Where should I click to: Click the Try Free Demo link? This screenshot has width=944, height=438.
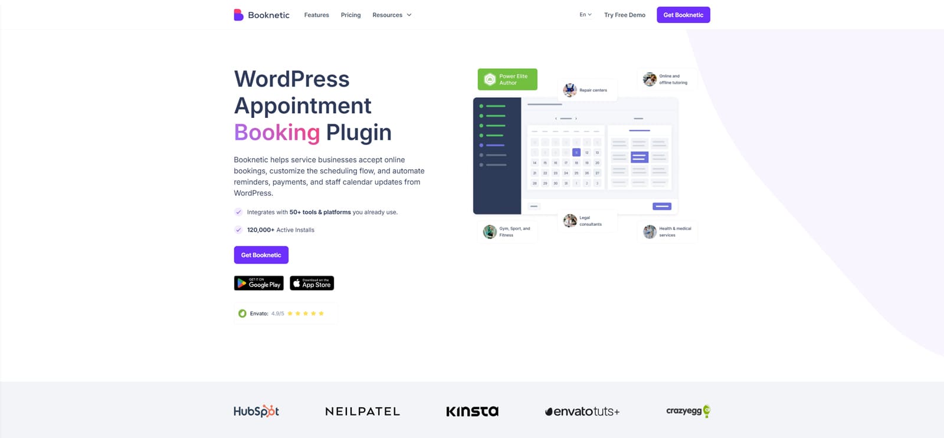(625, 15)
